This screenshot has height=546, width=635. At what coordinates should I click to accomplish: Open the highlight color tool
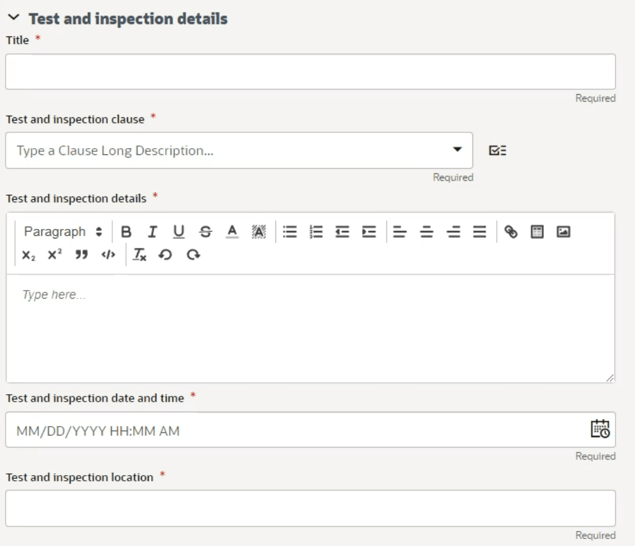(257, 232)
